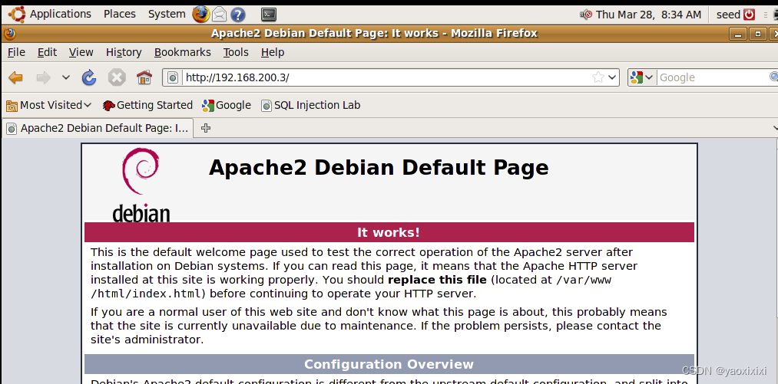Image resolution: width=778 pixels, height=384 pixels.
Task: Open the File menu
Action: click(x=16, y=52)
